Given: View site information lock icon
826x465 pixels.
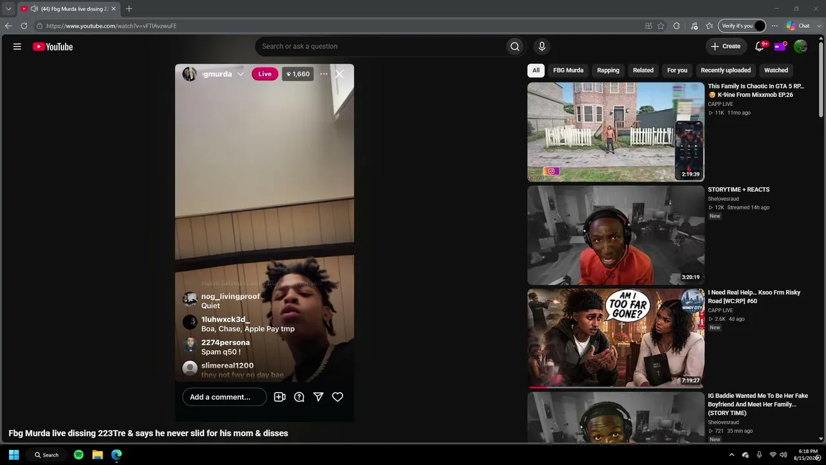Looking at the screenshot, I should (x=39, y=26).
